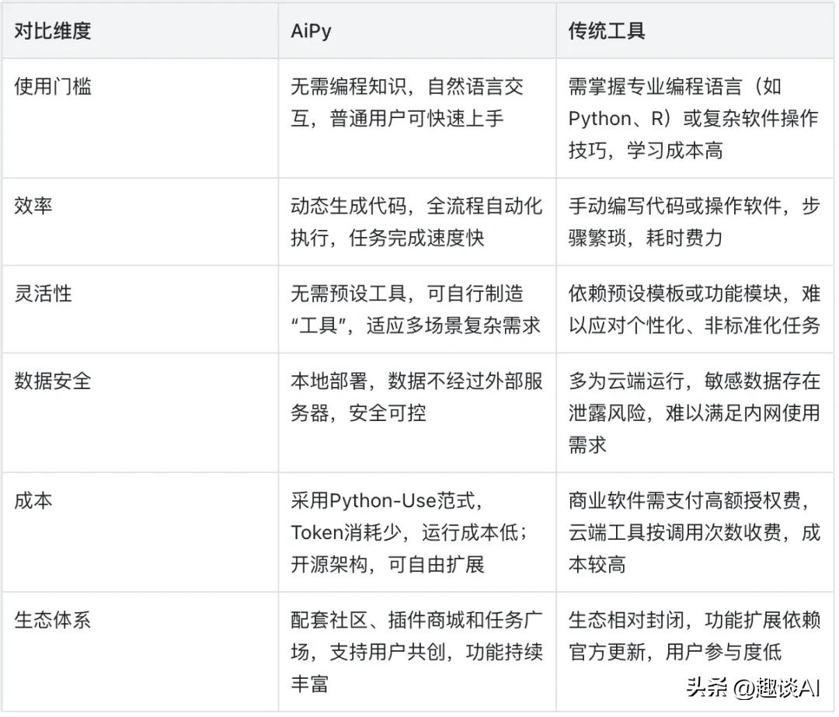Click the AiPy column header

tap(312, 31)
